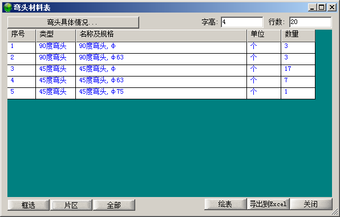Export table with 导出到Excel button
340x217 pixels.
point(268,204)
